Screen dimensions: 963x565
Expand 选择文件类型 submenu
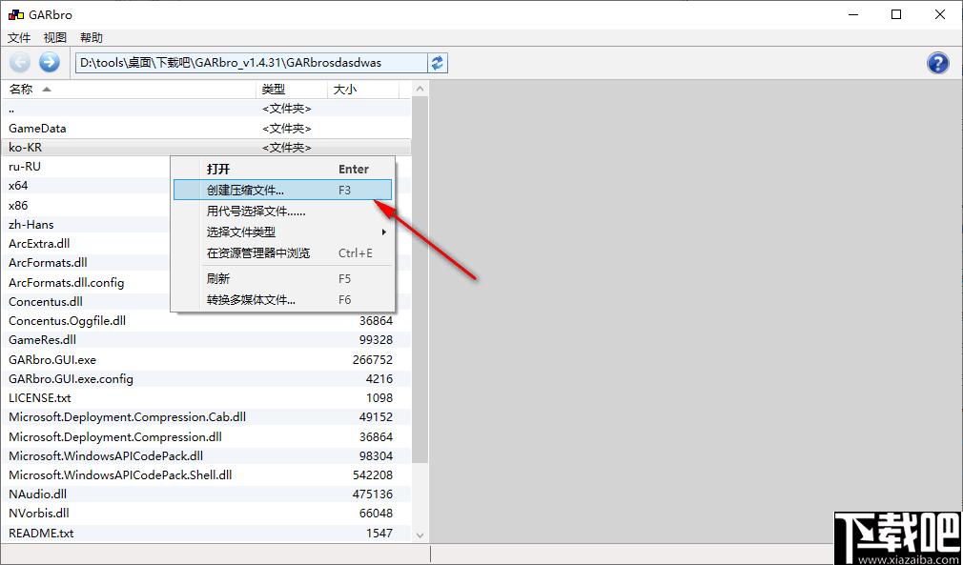[282, 232]
